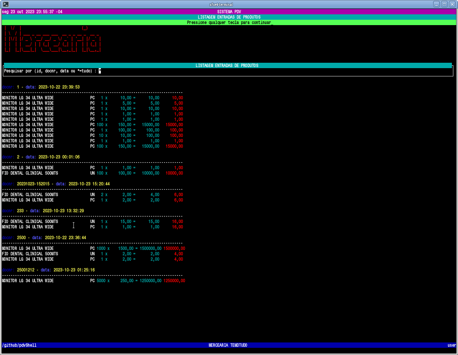458x355 pixels.
Task: Close the xfce4-terminal window
Action: click(452, 4)
